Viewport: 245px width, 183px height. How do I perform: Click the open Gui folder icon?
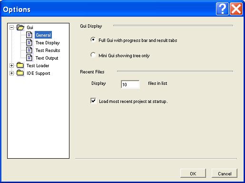tap(20, 27)
